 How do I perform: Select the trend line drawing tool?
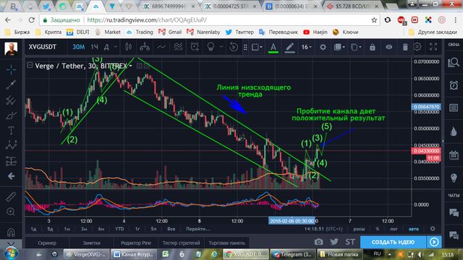[x=11, y=85]
